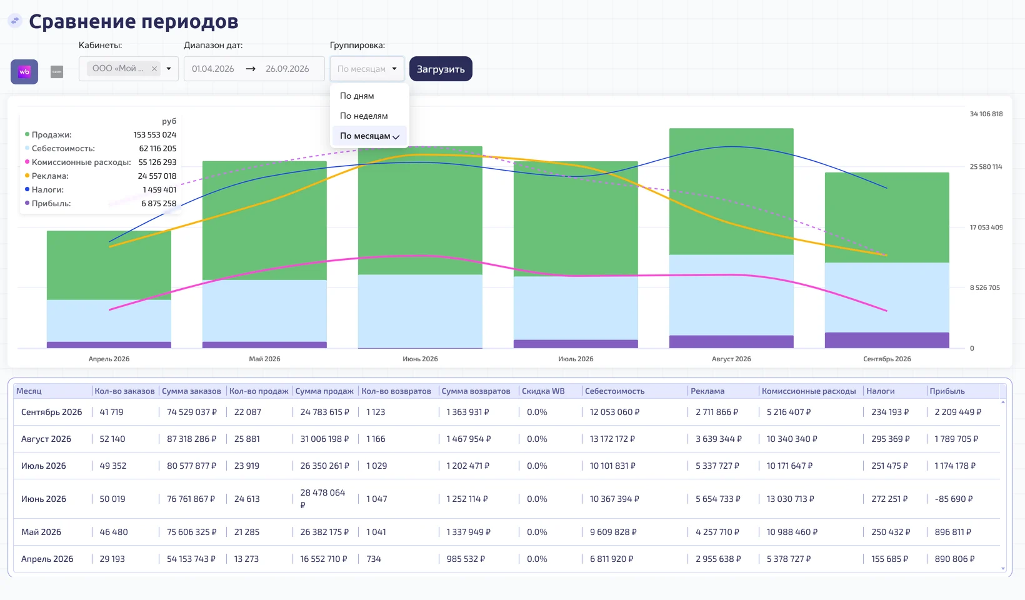Click the order sum "87 318 286 ₽"
The image size is (1025, 600).
(x=192, y=439)
